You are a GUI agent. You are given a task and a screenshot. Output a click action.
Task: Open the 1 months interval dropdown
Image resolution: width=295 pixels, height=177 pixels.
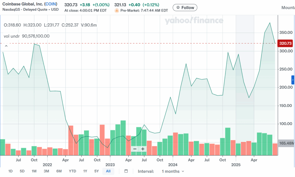point(173,171)
